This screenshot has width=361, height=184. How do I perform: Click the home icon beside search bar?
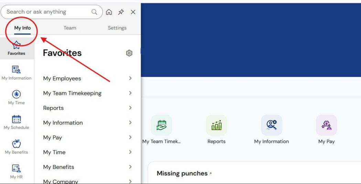point(109,12)
